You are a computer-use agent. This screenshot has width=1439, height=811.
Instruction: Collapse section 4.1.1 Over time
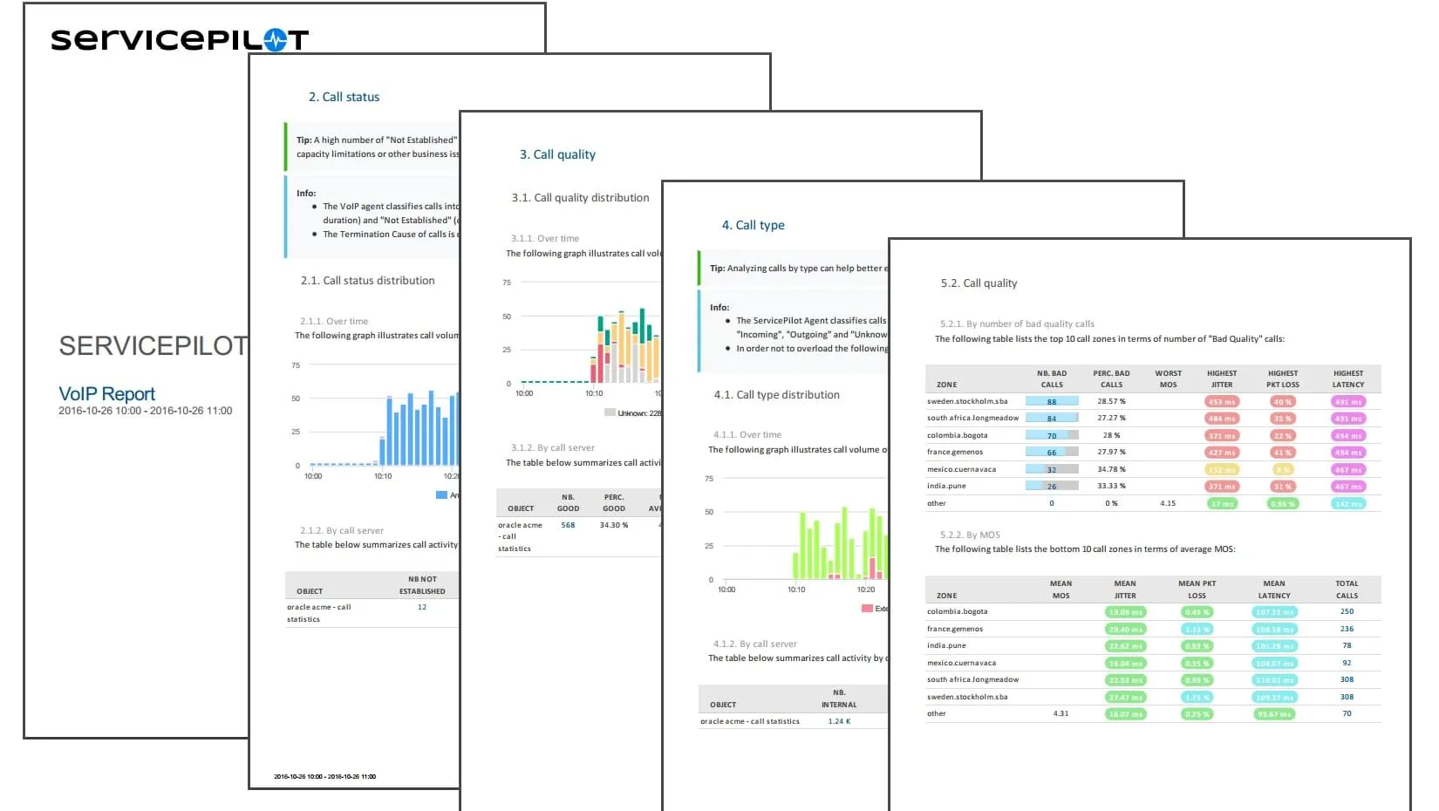click(747, 433)
